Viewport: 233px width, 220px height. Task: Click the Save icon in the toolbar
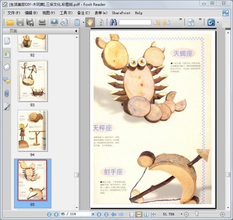(x=20, y=22)
